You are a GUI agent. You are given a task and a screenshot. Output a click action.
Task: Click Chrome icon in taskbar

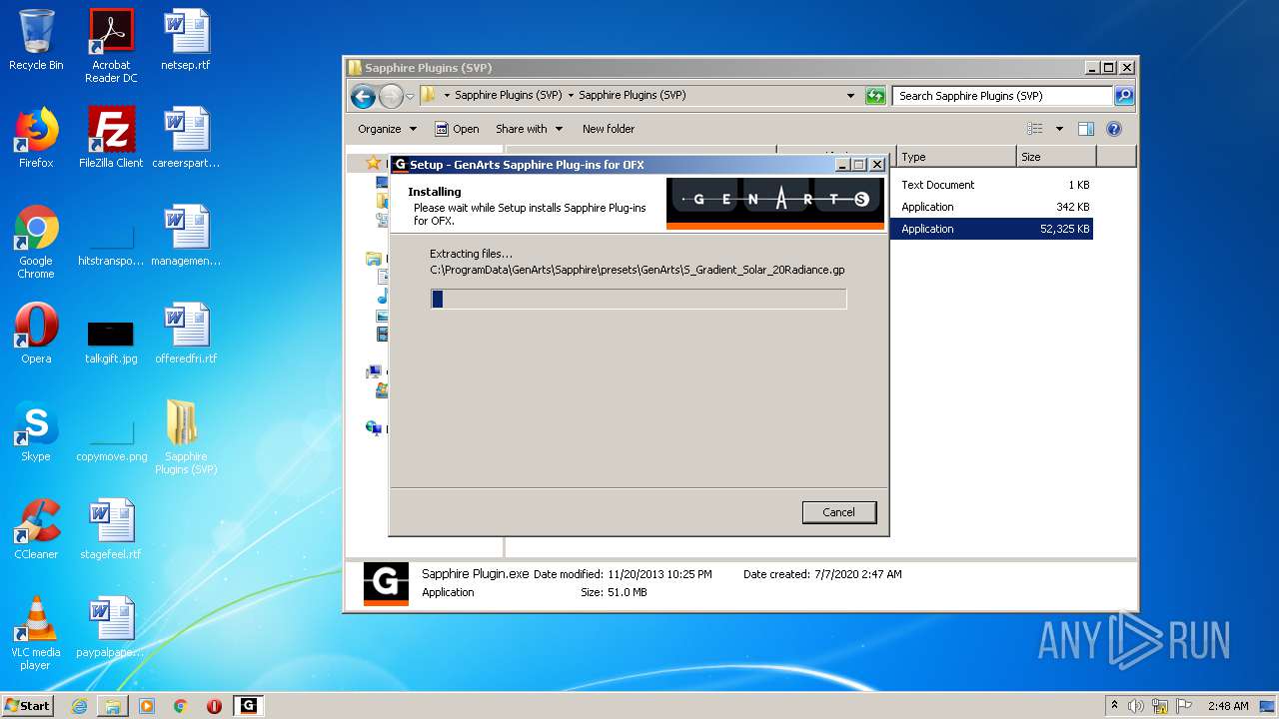coord(181,706)
